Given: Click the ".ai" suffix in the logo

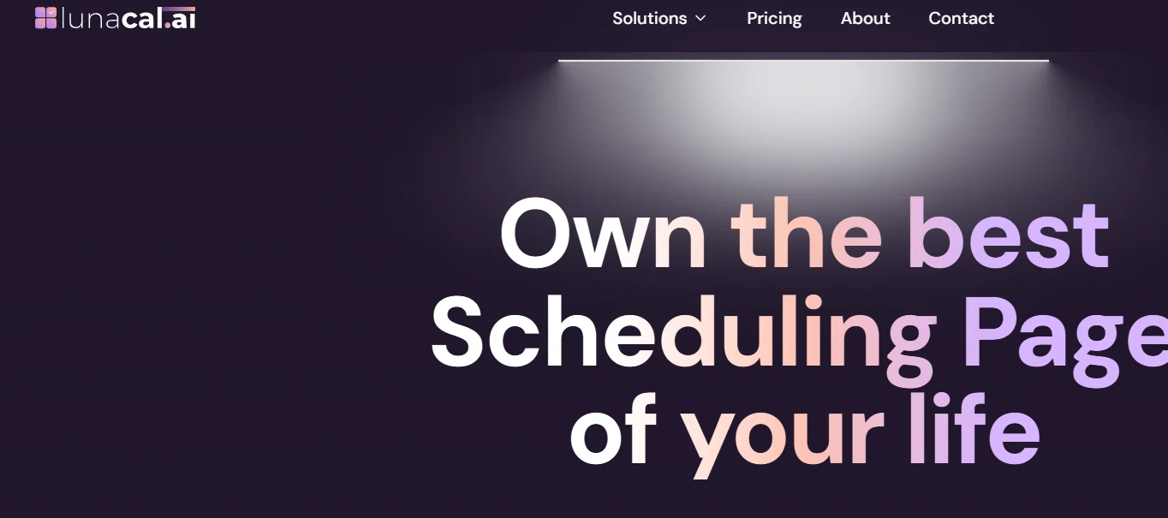Looking at the screenshot, I should [x=181, y=18].
